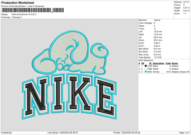Click the Trims value 17
The width and height of the screenshot is (191, 135).
point(155,29)
